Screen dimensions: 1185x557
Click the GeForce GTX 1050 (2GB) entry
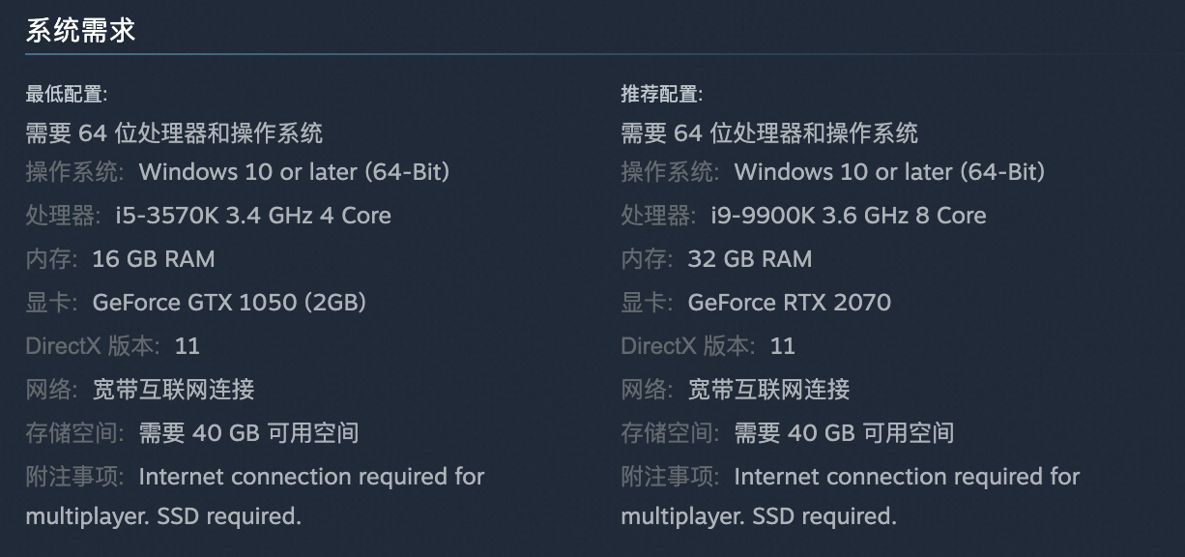pos(229,302)
